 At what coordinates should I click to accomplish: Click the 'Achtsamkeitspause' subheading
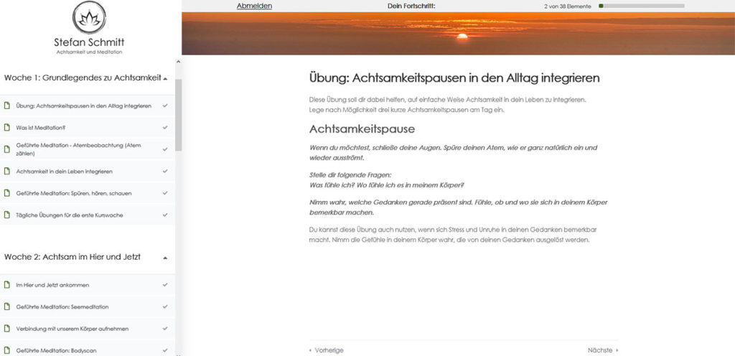[x=362, y=128]
